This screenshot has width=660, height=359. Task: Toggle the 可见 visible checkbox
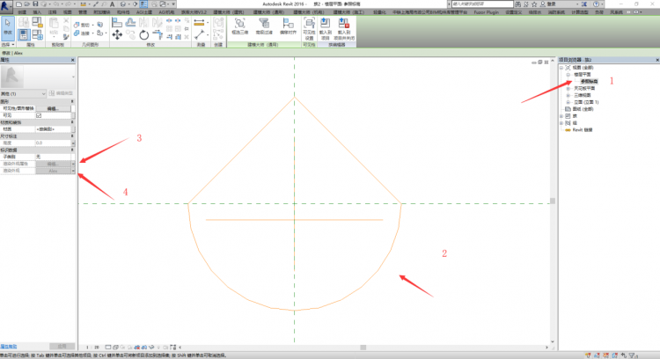pos(38,115)
